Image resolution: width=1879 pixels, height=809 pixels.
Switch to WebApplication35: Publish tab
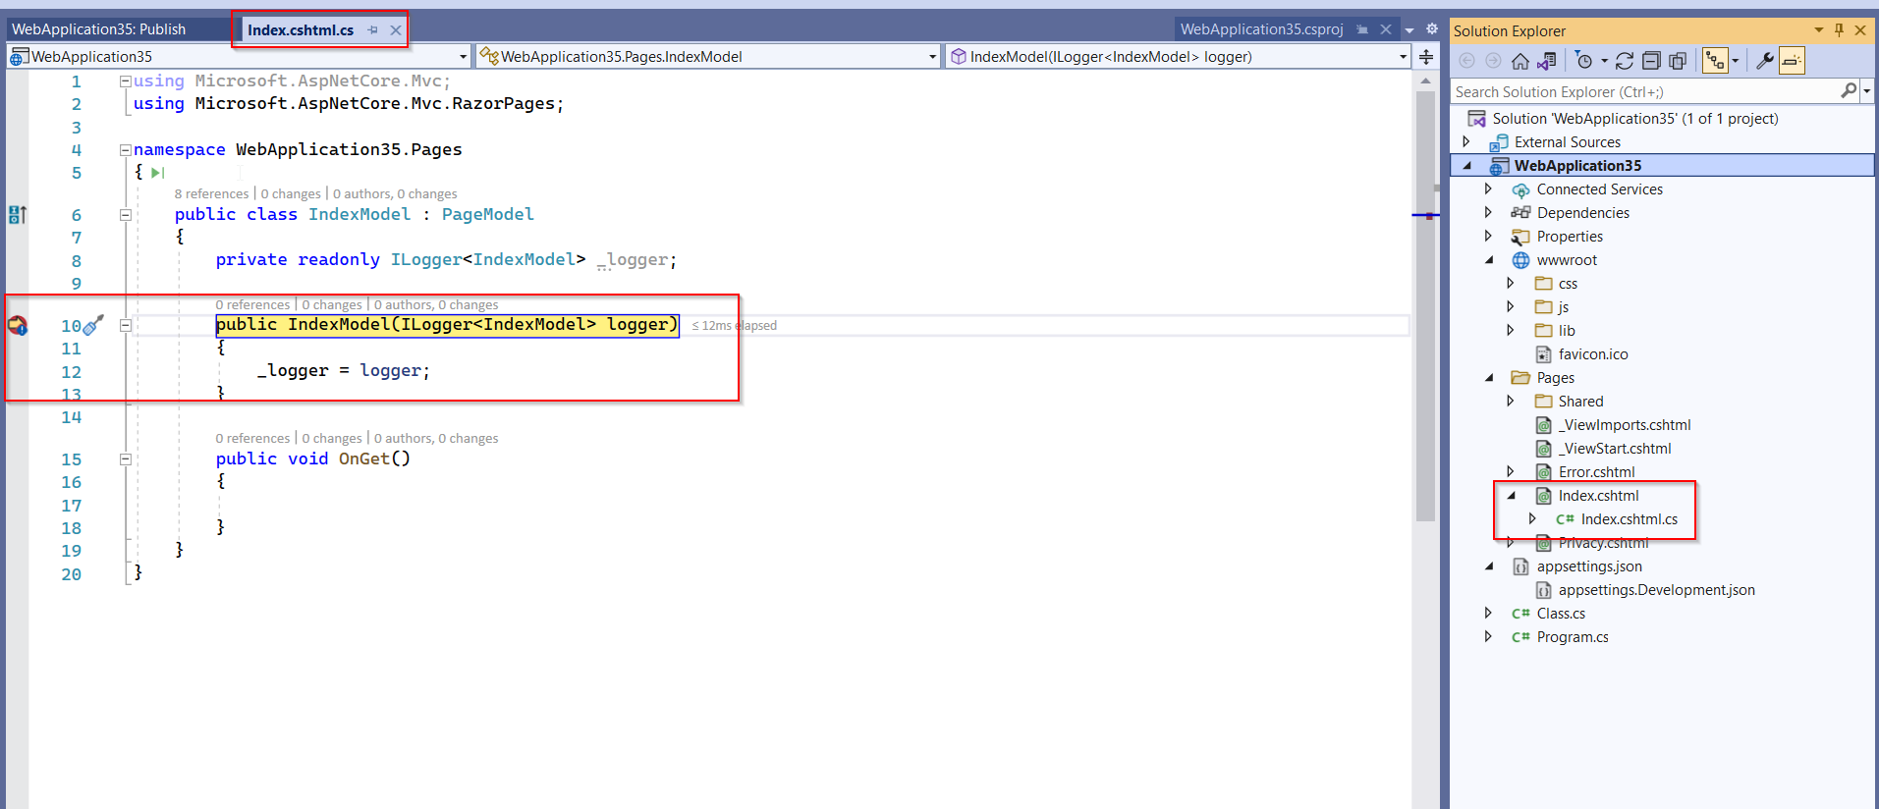pos(98,29)
